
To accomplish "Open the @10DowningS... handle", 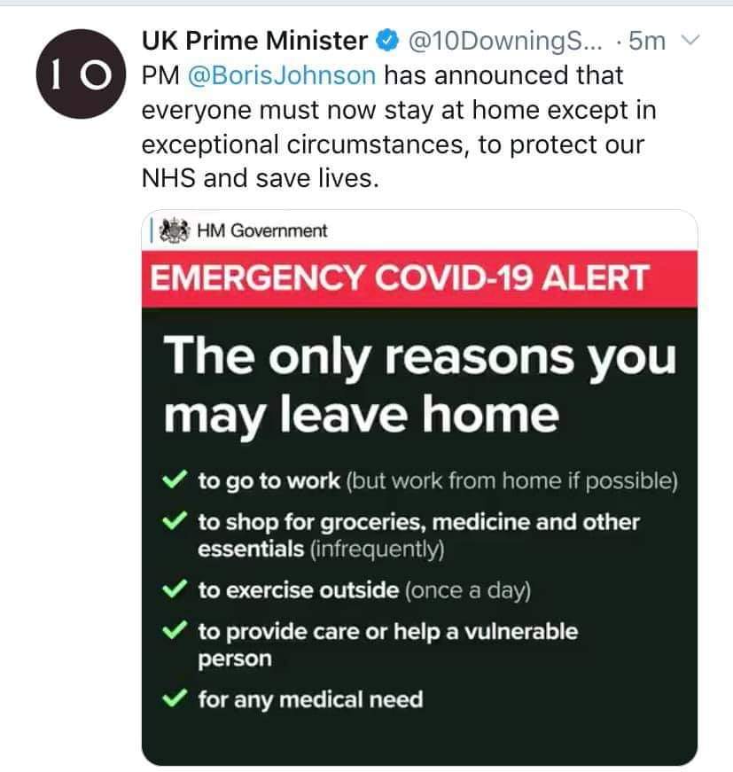I will tap(504, 42).
